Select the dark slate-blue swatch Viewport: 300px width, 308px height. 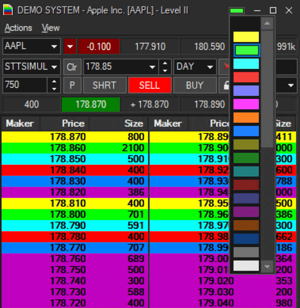coord(246,198)
